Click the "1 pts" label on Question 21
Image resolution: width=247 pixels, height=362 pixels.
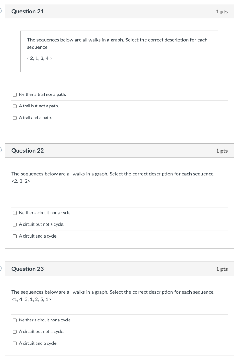[x=223, y=11]
